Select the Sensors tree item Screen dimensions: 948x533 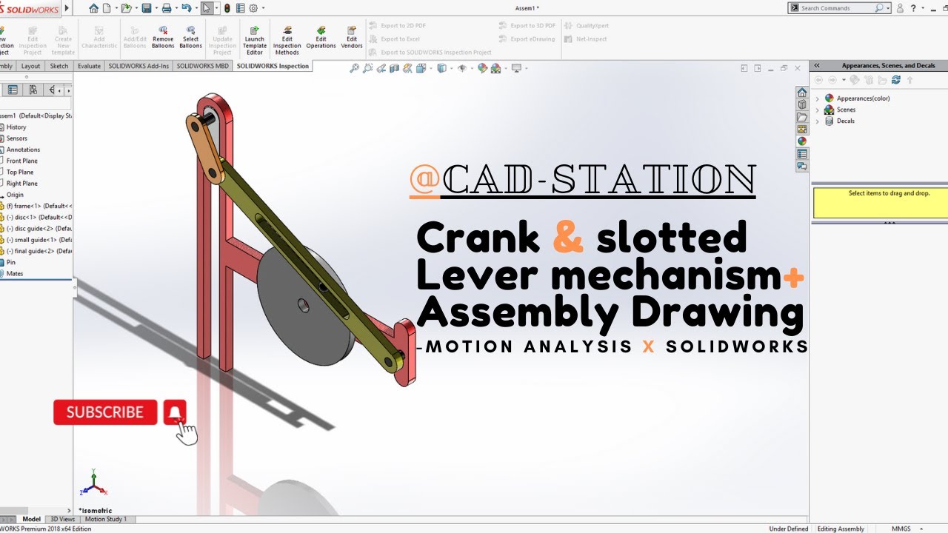click(x=17, y=138)
